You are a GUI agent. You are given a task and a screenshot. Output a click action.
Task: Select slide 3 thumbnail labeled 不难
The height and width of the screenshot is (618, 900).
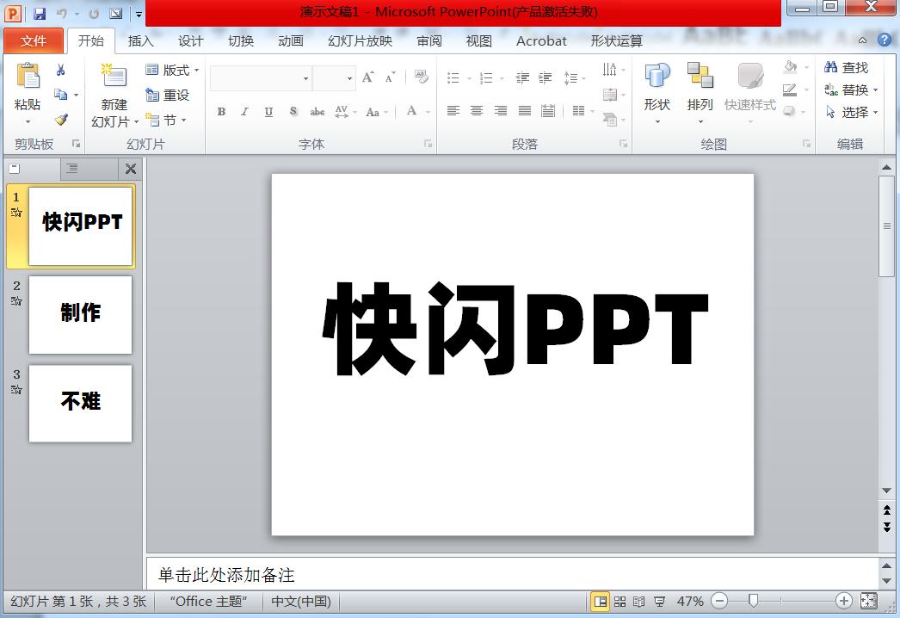click(80, 403)
